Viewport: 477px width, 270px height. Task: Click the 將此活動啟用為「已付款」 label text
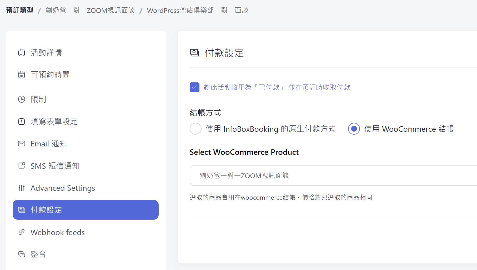pyautogui.click(x=277, y=87)
